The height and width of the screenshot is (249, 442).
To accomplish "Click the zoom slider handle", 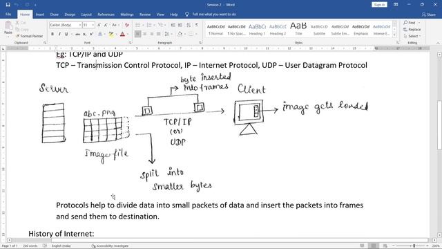I will 414,246.
